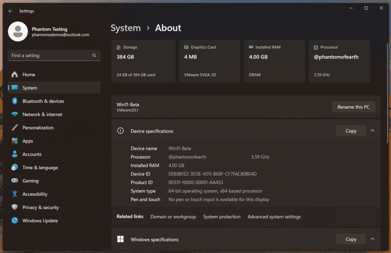Click the Windows logo in Windows specifications
This screenshot has height=253, width=391.
click(120, 239)
